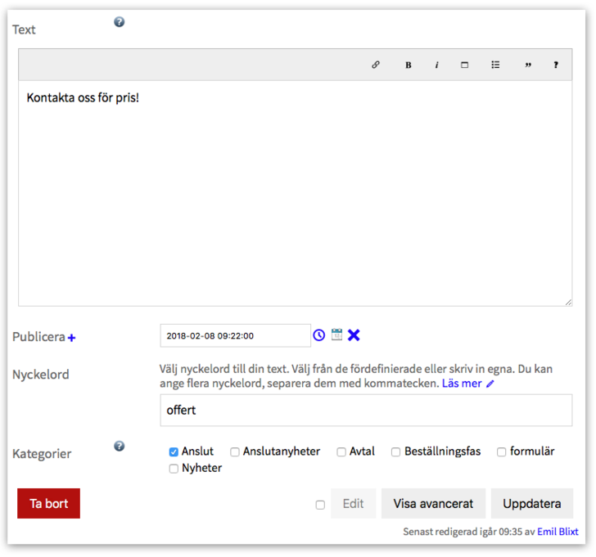Open editor help question mark in toolbar

point(556,65)
